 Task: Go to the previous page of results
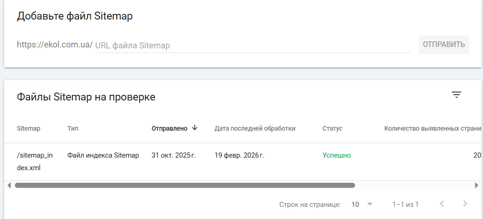point(442,204)
